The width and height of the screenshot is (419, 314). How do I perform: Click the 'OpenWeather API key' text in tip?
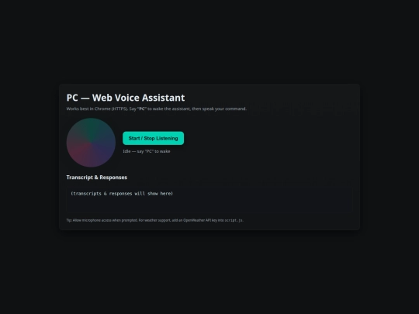click(200, 220)
